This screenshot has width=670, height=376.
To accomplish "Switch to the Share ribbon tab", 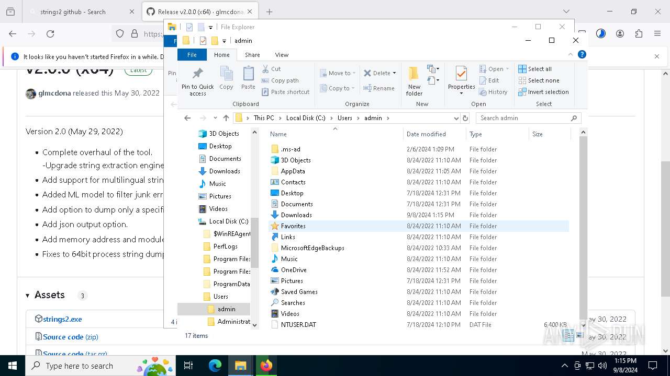I will [x=252, y=55].
